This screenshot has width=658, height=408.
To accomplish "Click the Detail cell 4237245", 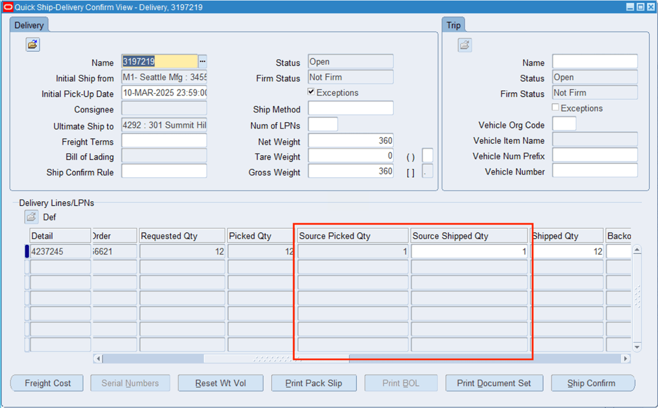I will [61, 251].
